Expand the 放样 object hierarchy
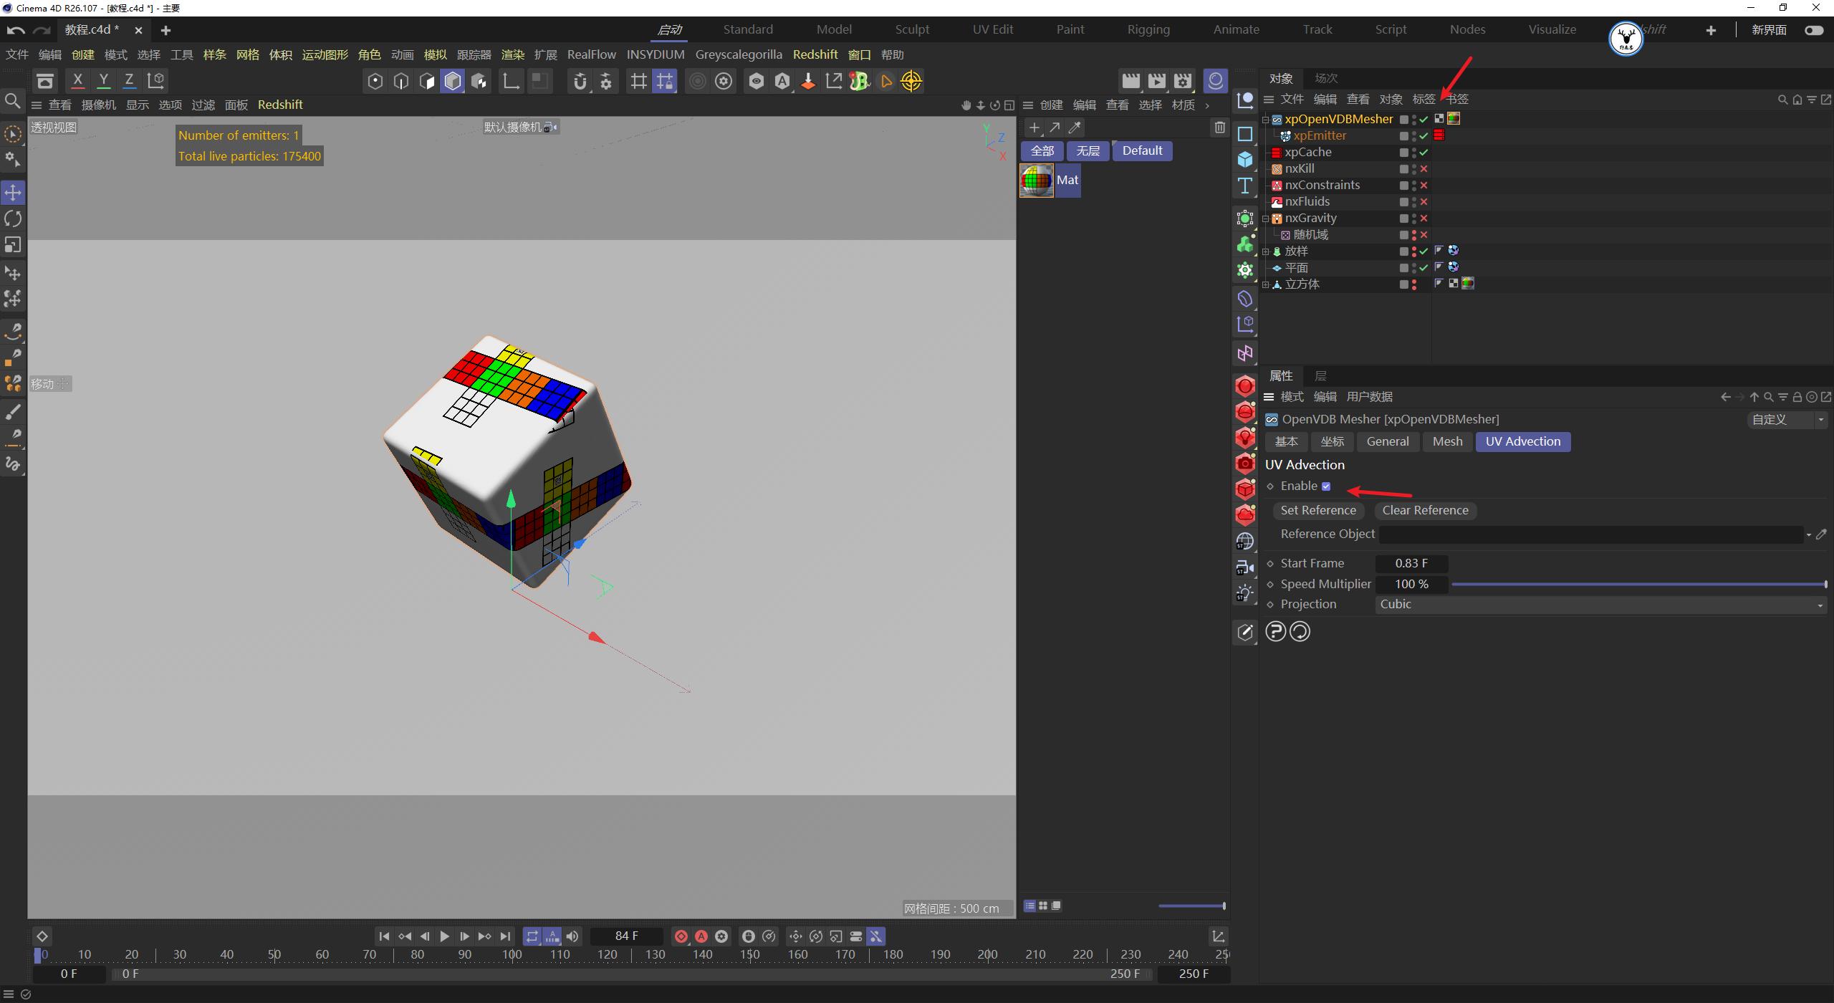Screen dimensions: 1834x1003 click(x=1265, y=251)
